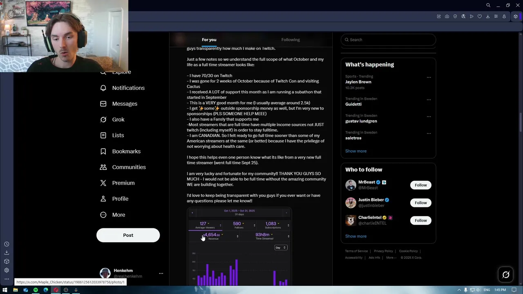Open OBS Studio from the taskbar
The width and height of the screenshot is (523, 294).
coord(66,290)
